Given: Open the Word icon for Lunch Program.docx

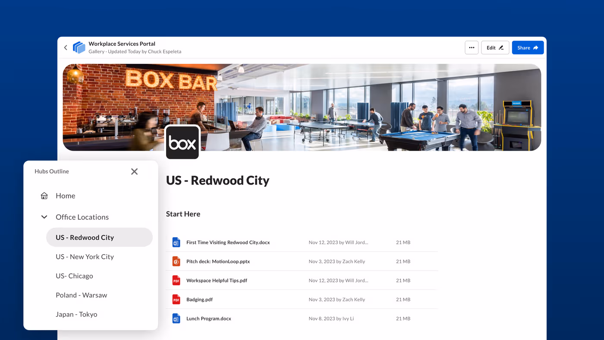Looking at the screenshot, I should coord(176,318).
